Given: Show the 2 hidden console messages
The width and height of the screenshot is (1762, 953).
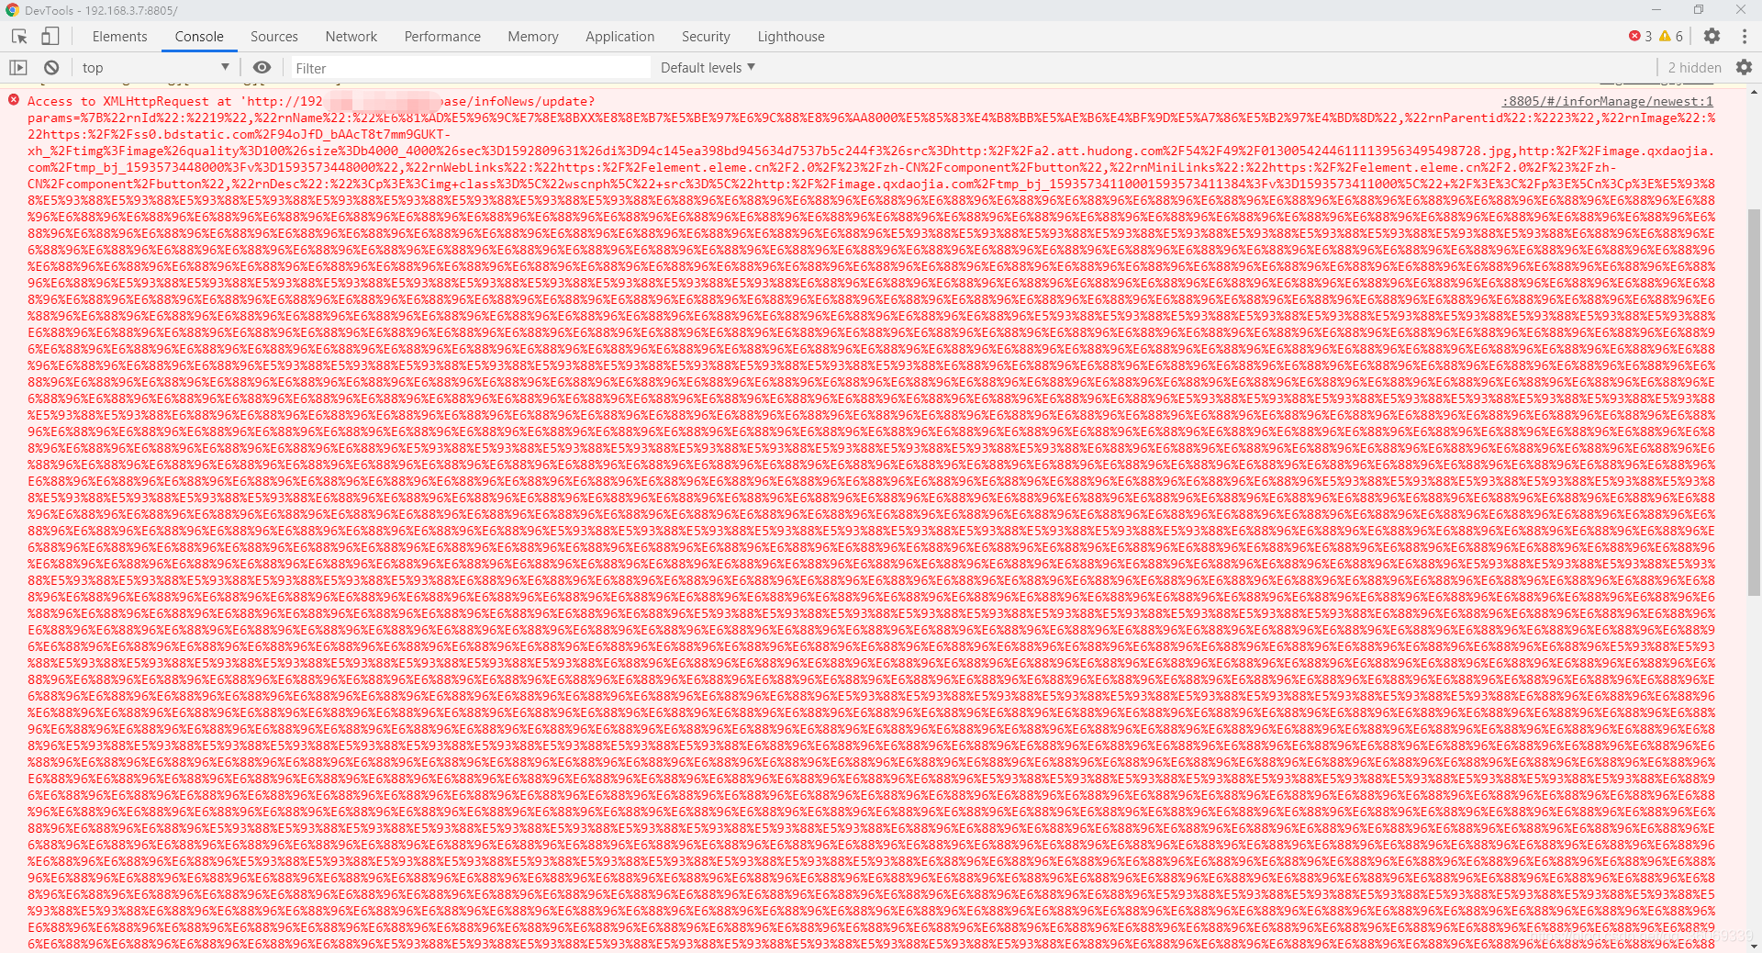Looking at the screenshot, I should pyautogui.click(x=1693, y=67).
